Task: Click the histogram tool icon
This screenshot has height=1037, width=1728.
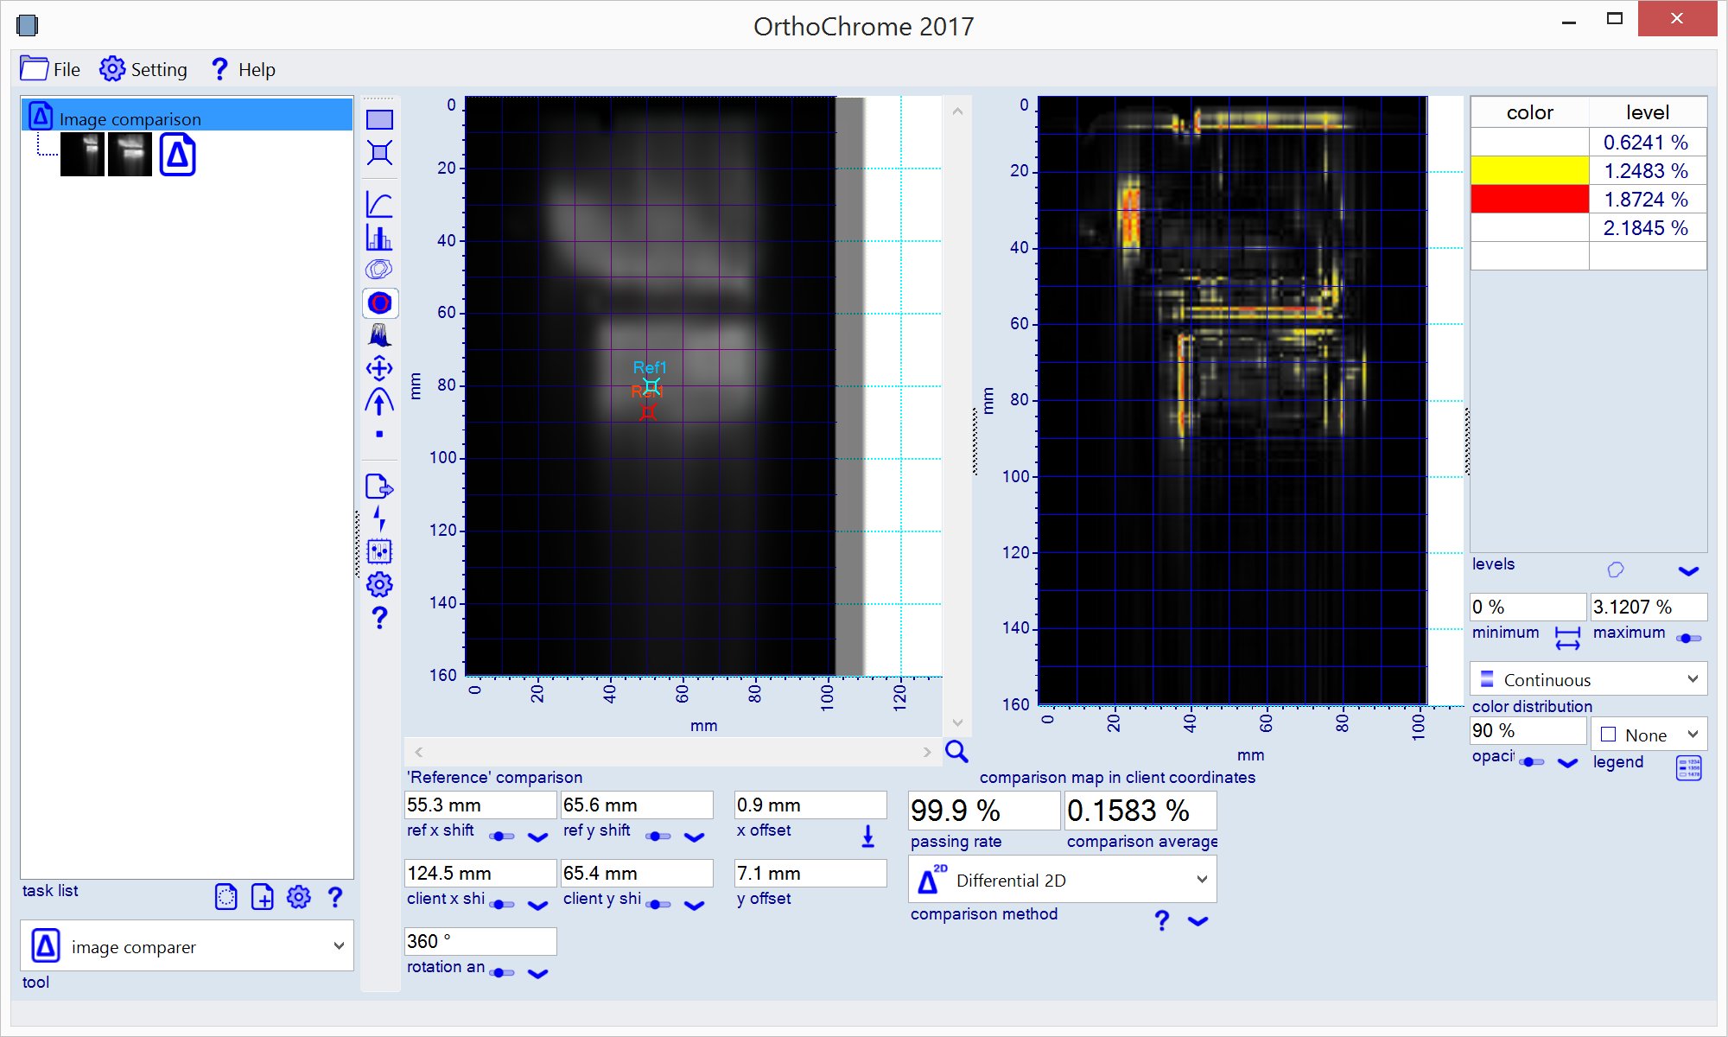Action: [379, 237]
